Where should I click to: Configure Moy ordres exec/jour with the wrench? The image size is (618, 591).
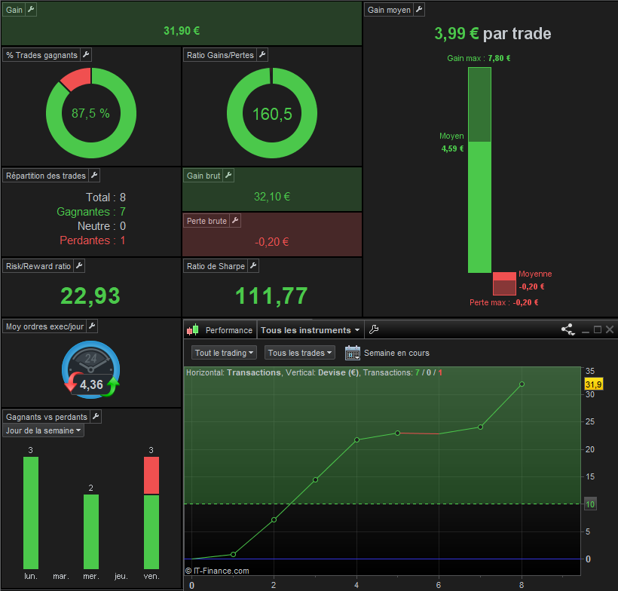pyautogui.click(x=92, y=326)
